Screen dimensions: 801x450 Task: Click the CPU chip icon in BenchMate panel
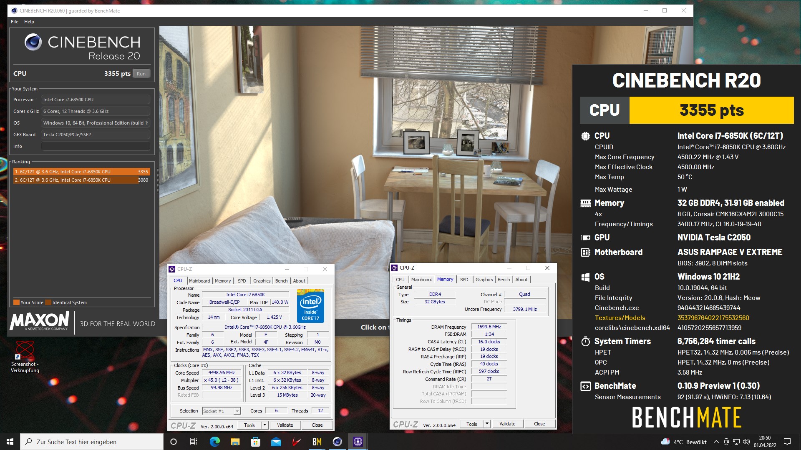pos(585,136)
